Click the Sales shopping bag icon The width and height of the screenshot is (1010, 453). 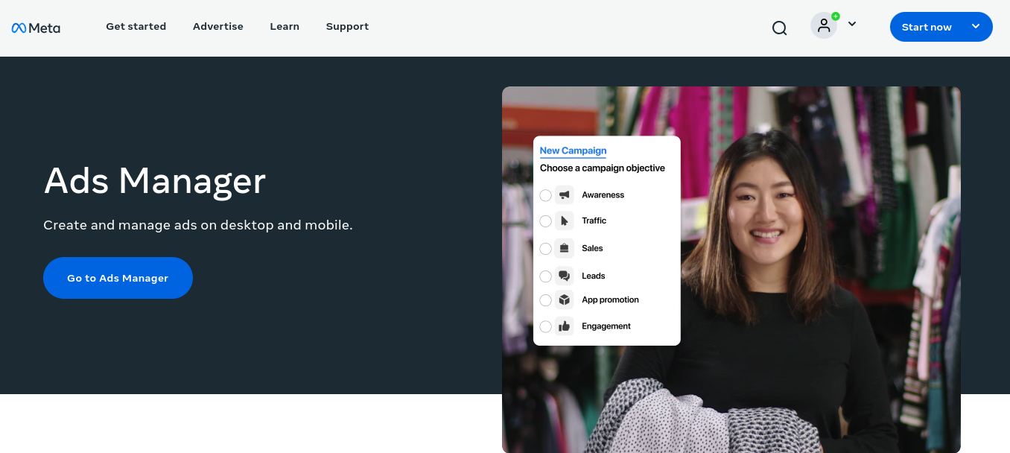click(x=565, y=249)
